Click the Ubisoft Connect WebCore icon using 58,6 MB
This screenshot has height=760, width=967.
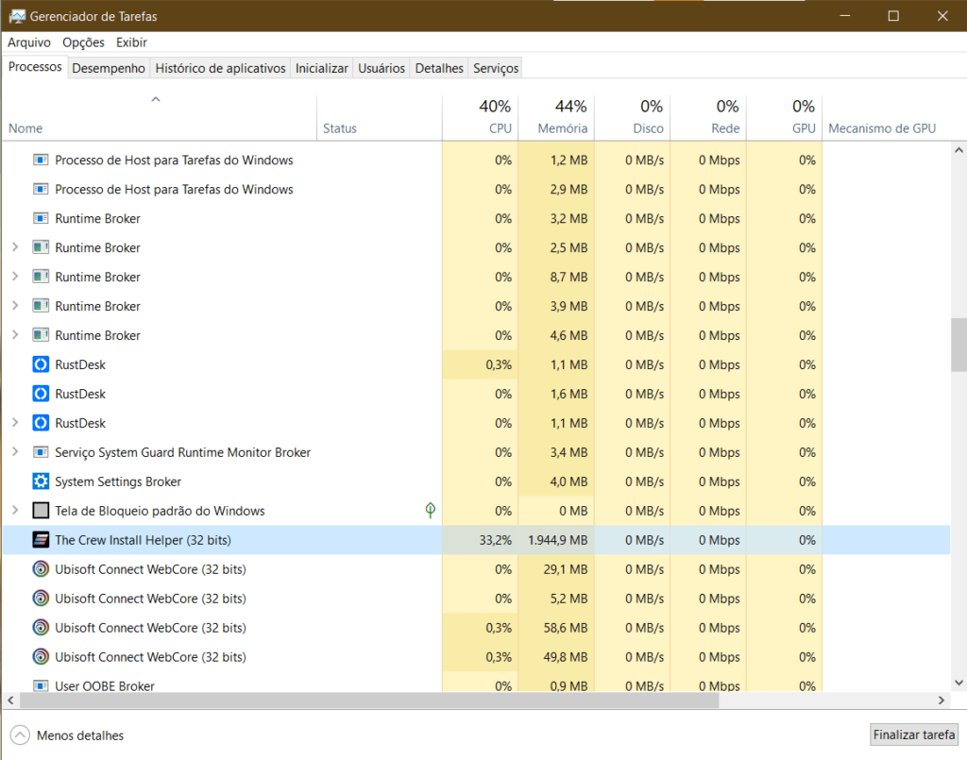pos(41,628)
